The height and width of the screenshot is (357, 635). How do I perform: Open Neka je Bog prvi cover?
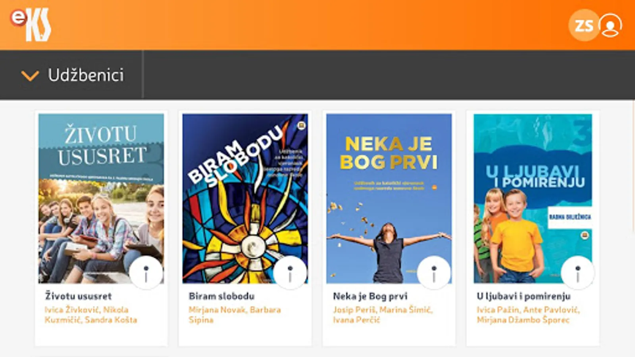389,198
